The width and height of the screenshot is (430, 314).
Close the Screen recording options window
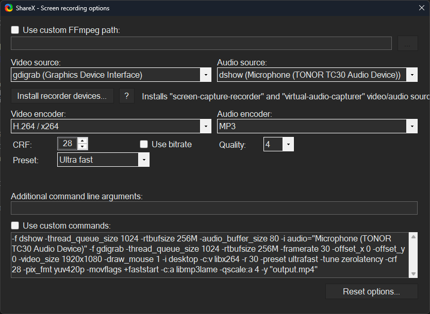coord(421,8)
